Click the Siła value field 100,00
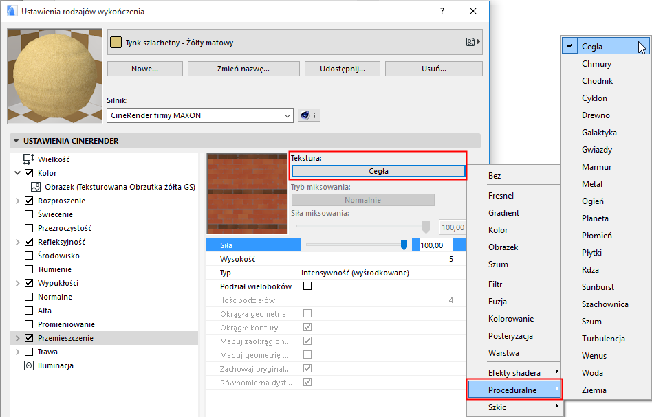The width and height of the screenshot is (652, 417). click(436, 245)
